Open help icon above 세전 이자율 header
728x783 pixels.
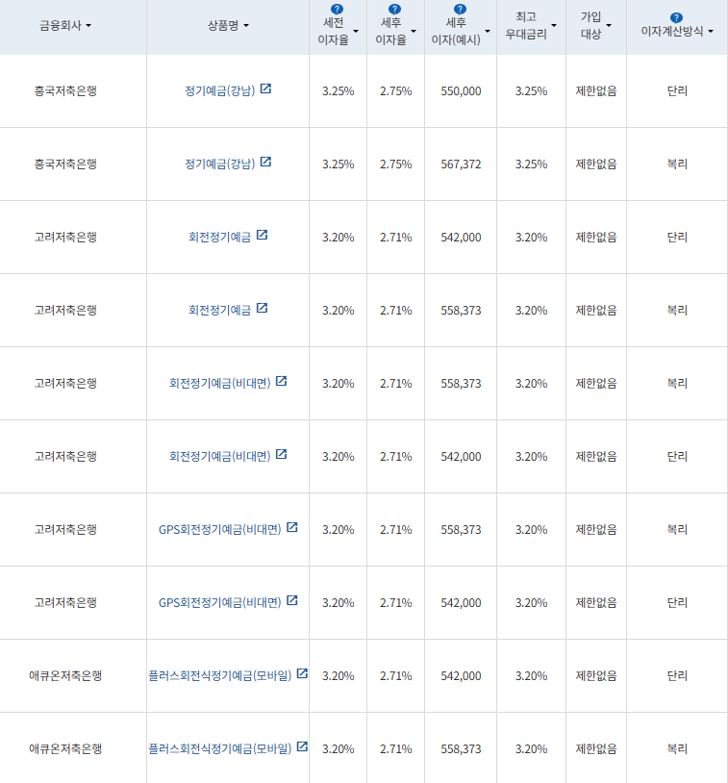tap(337, 9)
